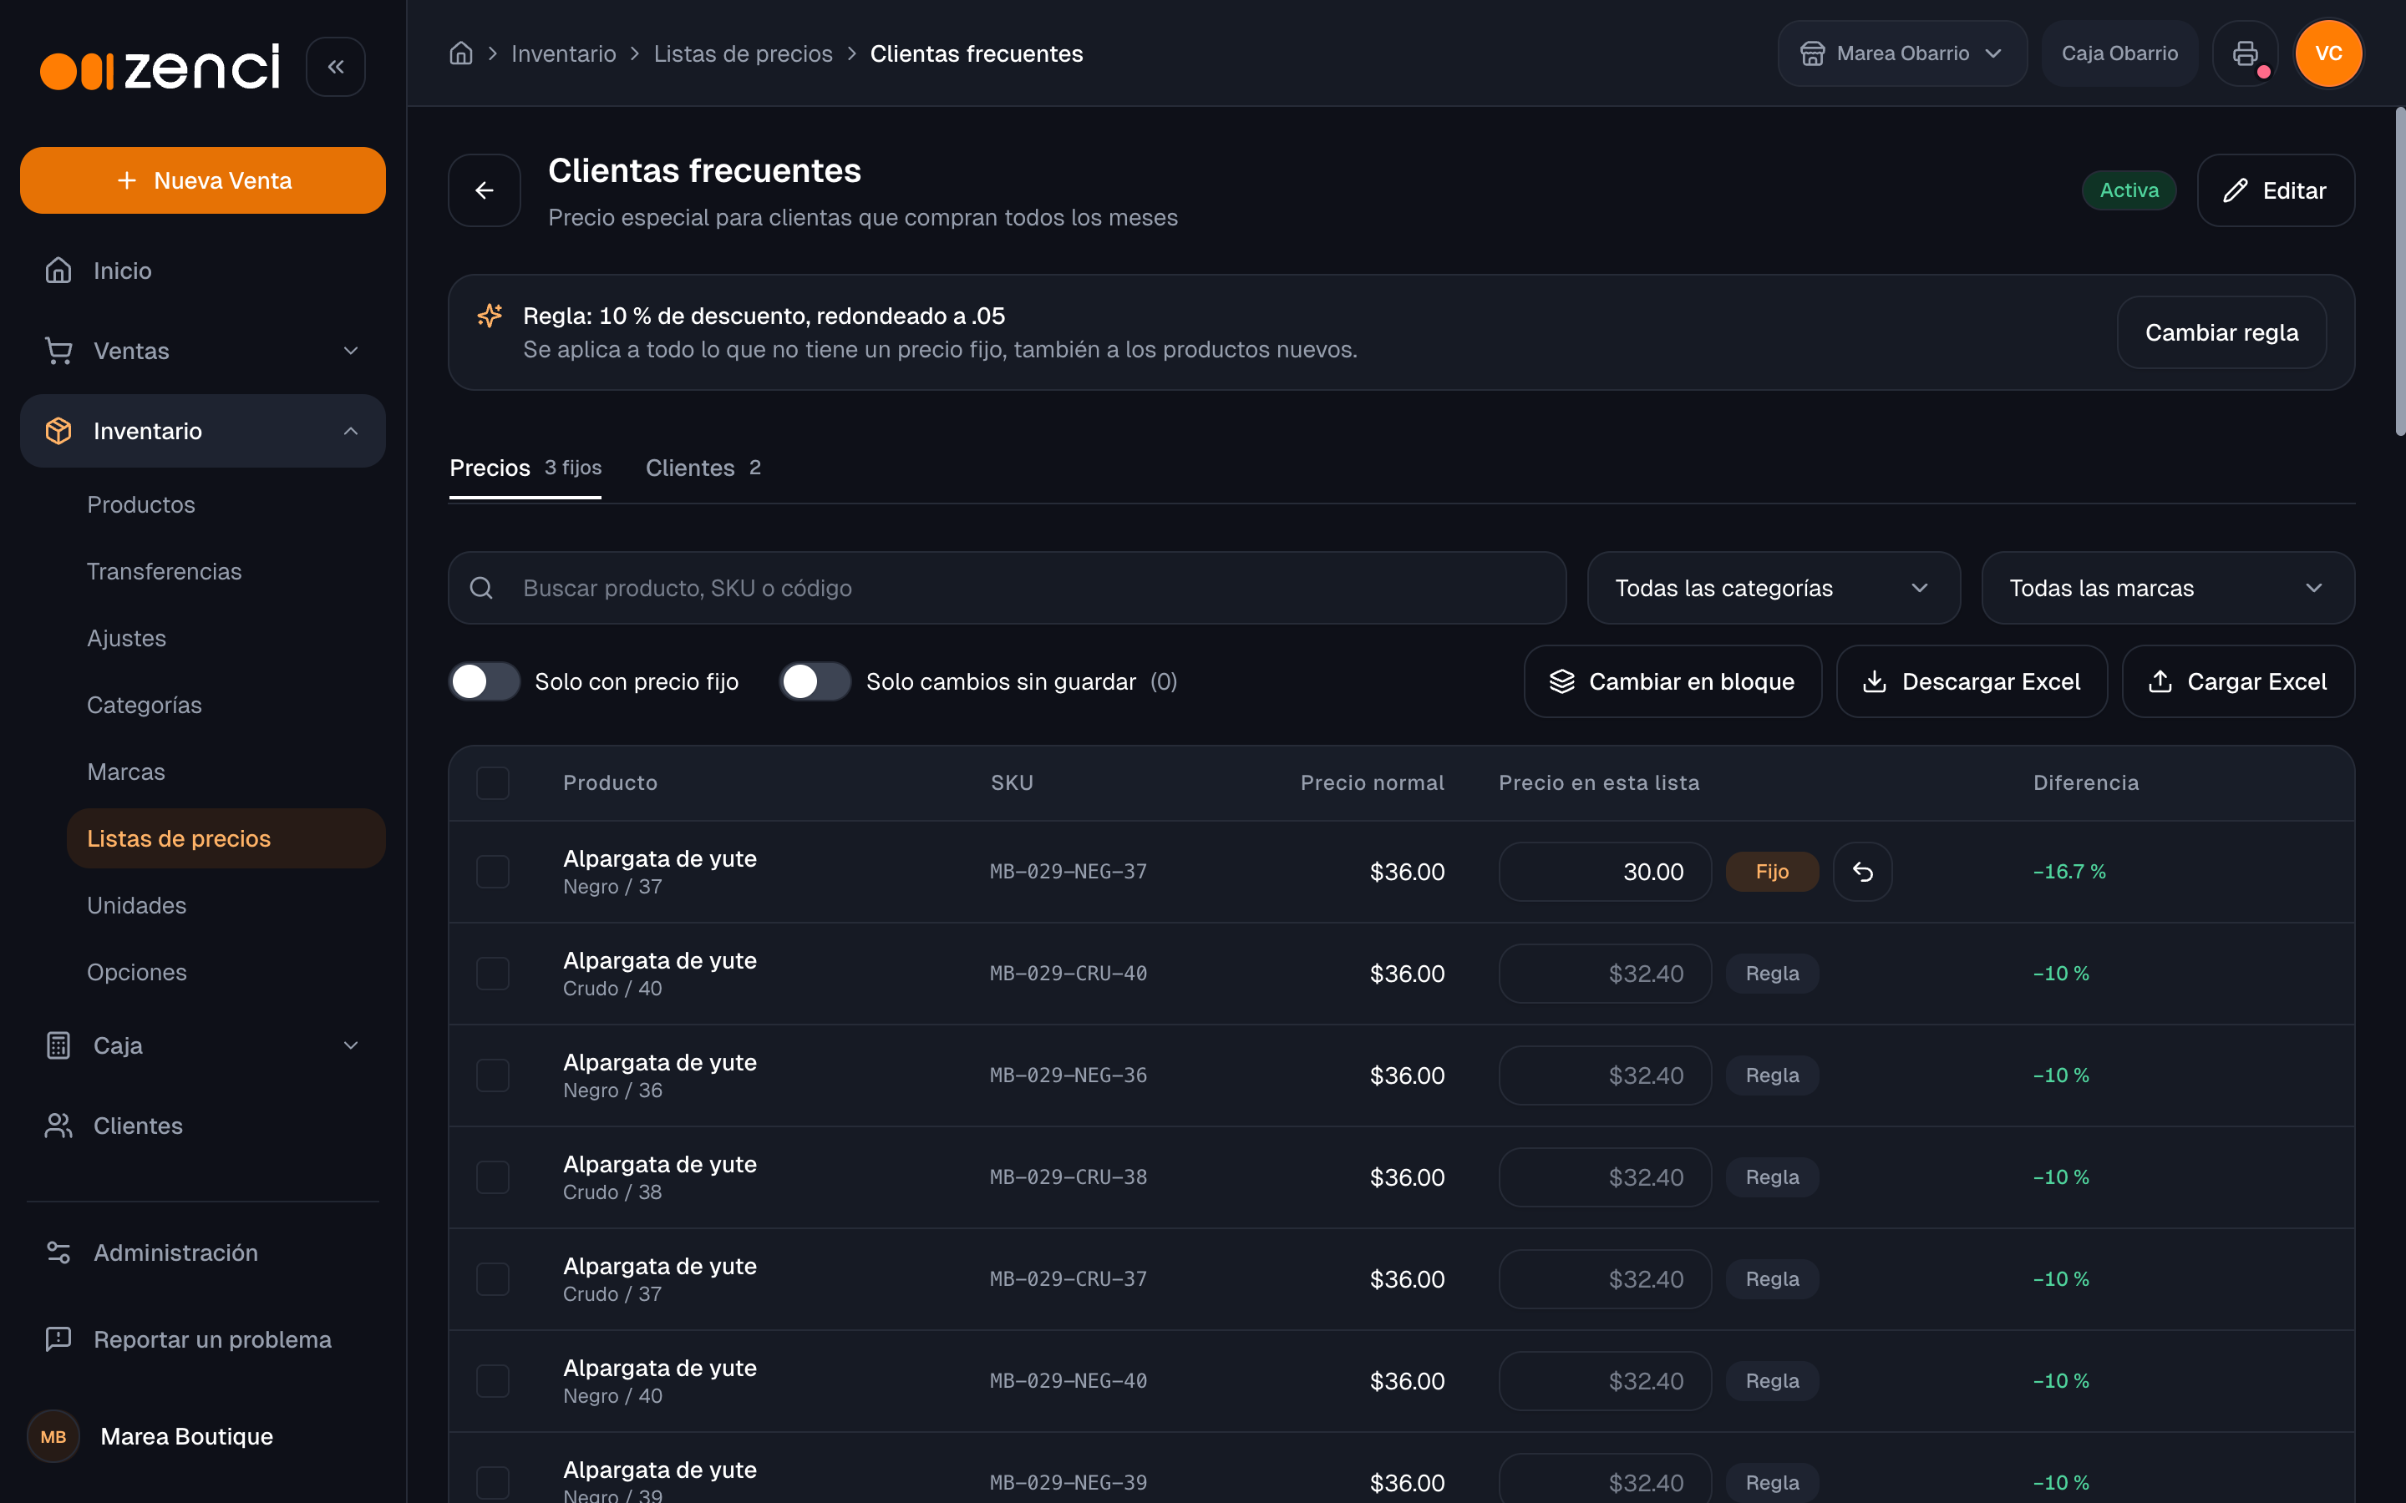Image resolution: width=2406 pixels, height=1503 pixels.
Task: Expand the Caja menu chevron
Action: click(350, 1045)
